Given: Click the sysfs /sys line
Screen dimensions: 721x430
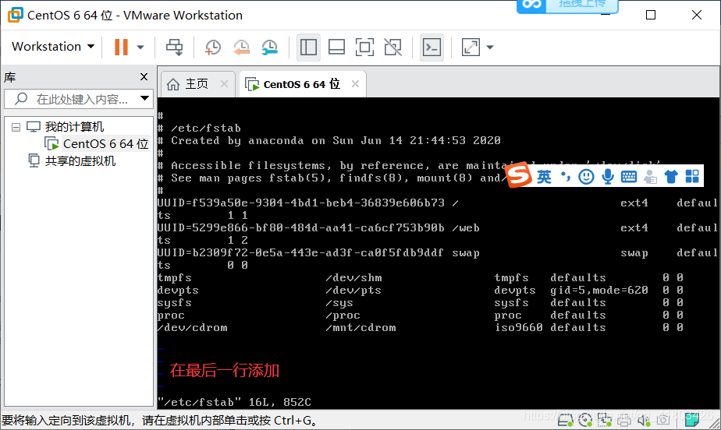Looking at the screenshot, I should [420, 303].
